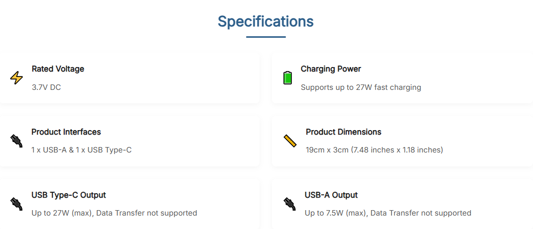Click the blue underline below Specifications

(266, 37)
